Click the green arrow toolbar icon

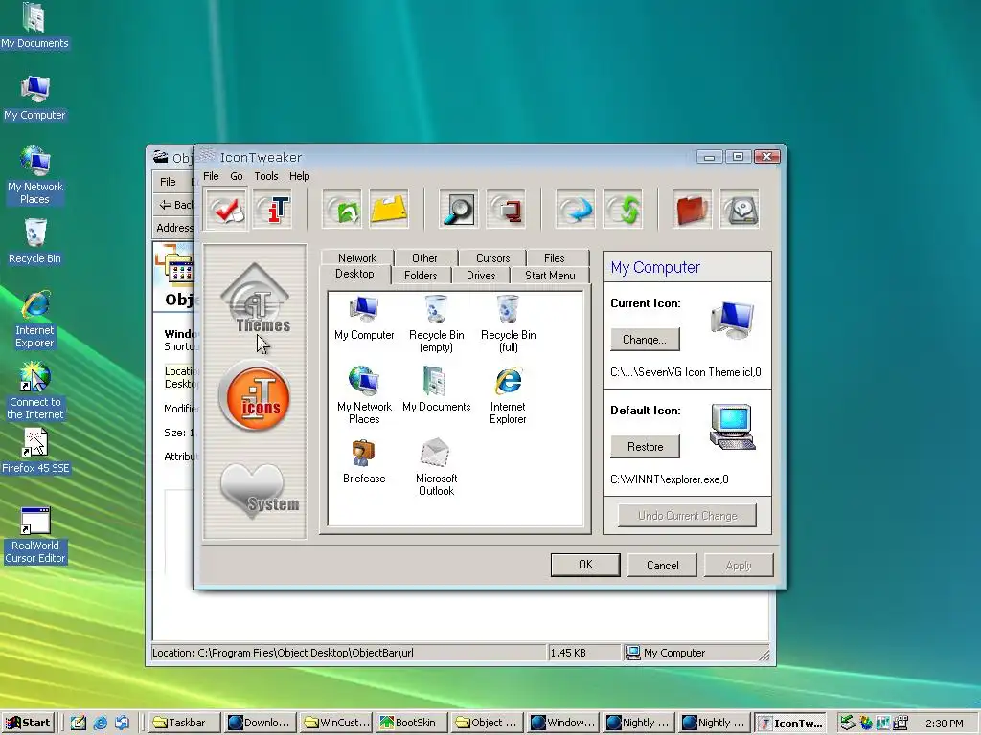pos(342,210)
